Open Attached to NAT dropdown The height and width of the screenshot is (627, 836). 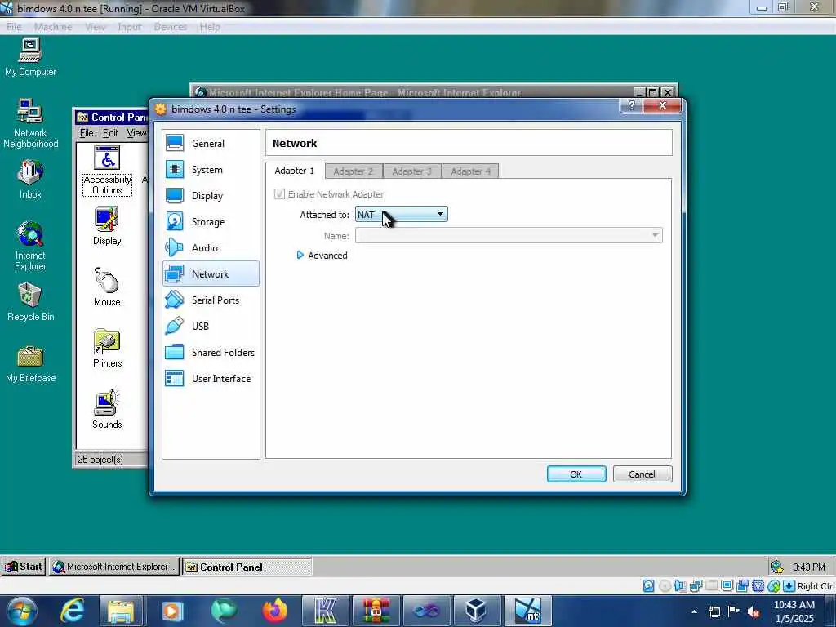[x=402, y=215]
